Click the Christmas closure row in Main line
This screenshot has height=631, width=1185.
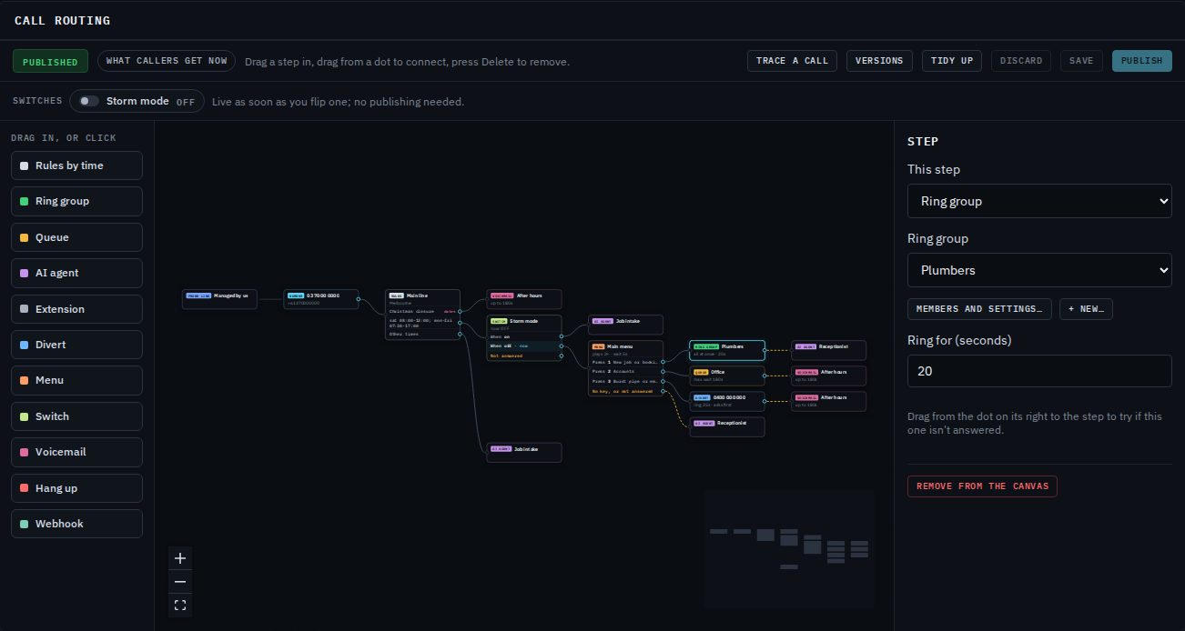tap(423, 311)
